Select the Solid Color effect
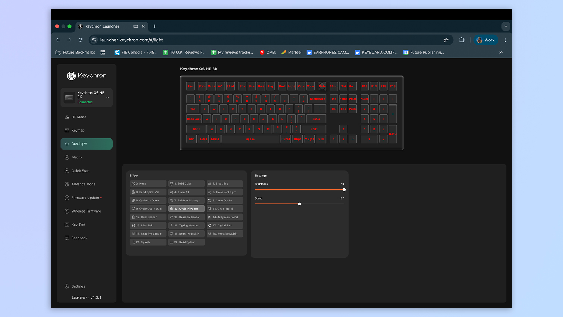This screenshot has height=317, width=563. tap(186, 183)
